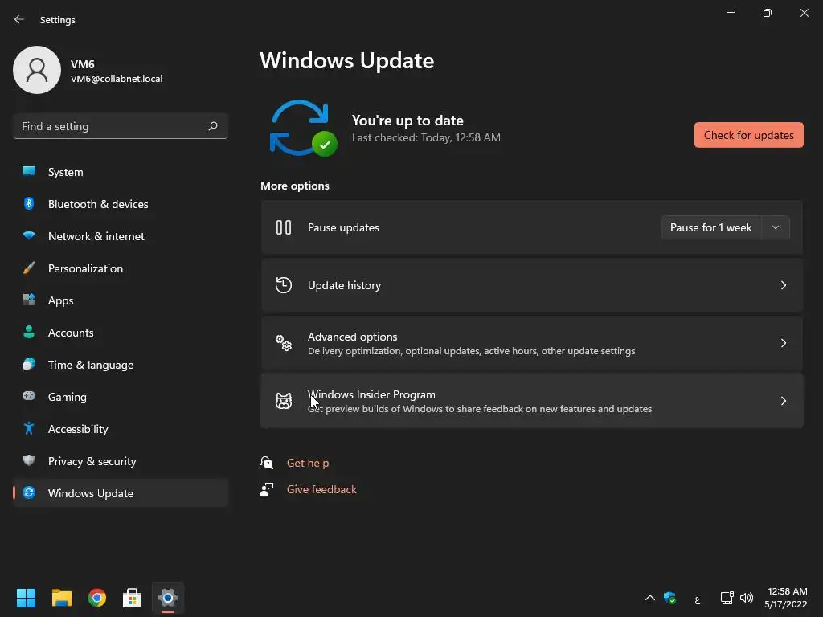Click the Accounts person icon in sidebar
Viewport: 823px width, 617px height.
(x=29, y=332)
